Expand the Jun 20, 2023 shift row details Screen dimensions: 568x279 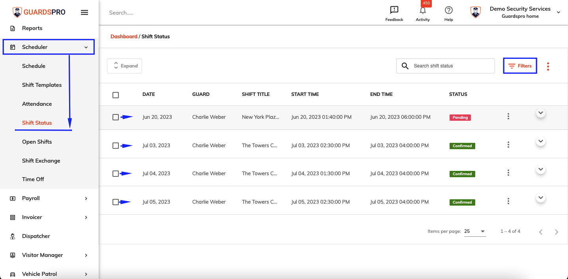tap(541, 113)
